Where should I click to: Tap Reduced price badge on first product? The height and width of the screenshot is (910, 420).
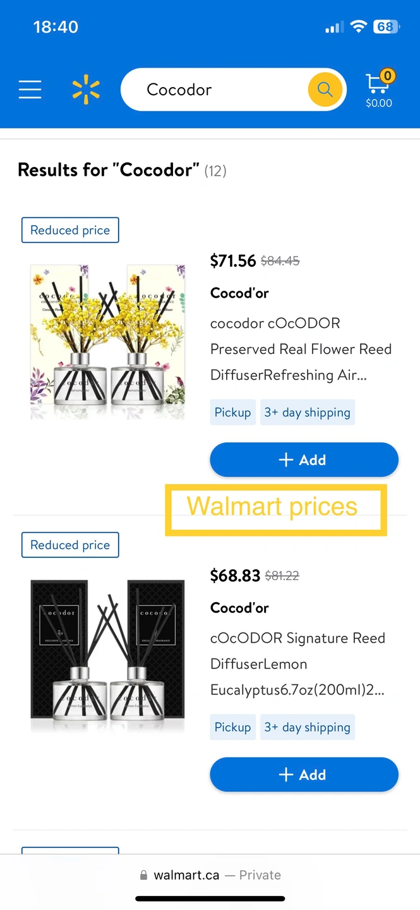click(x=70, y=230)
